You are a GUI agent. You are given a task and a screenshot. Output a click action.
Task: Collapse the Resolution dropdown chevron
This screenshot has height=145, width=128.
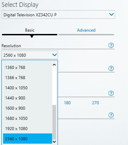(55, 55)
